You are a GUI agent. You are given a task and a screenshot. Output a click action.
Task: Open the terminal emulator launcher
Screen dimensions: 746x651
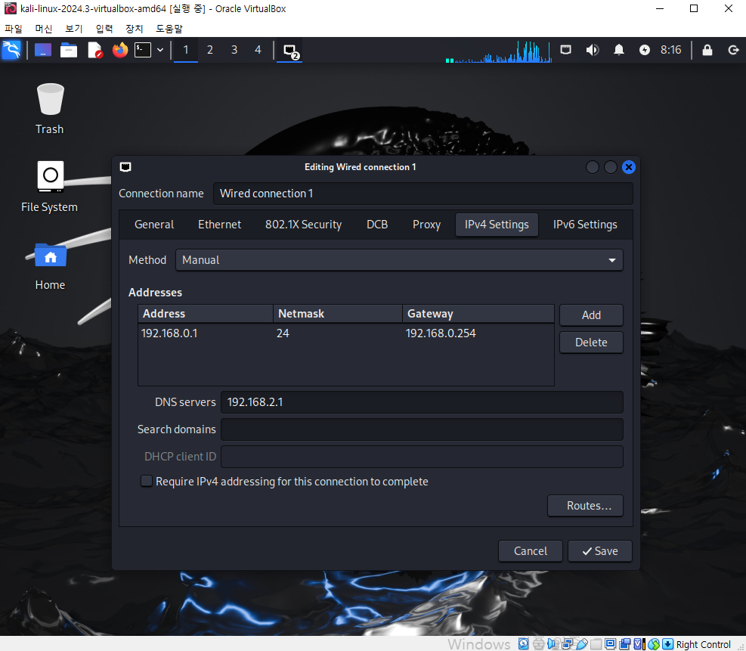tap(143, 49)
